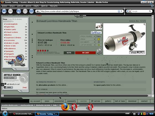Open the Historie menu

pos(28,6)
